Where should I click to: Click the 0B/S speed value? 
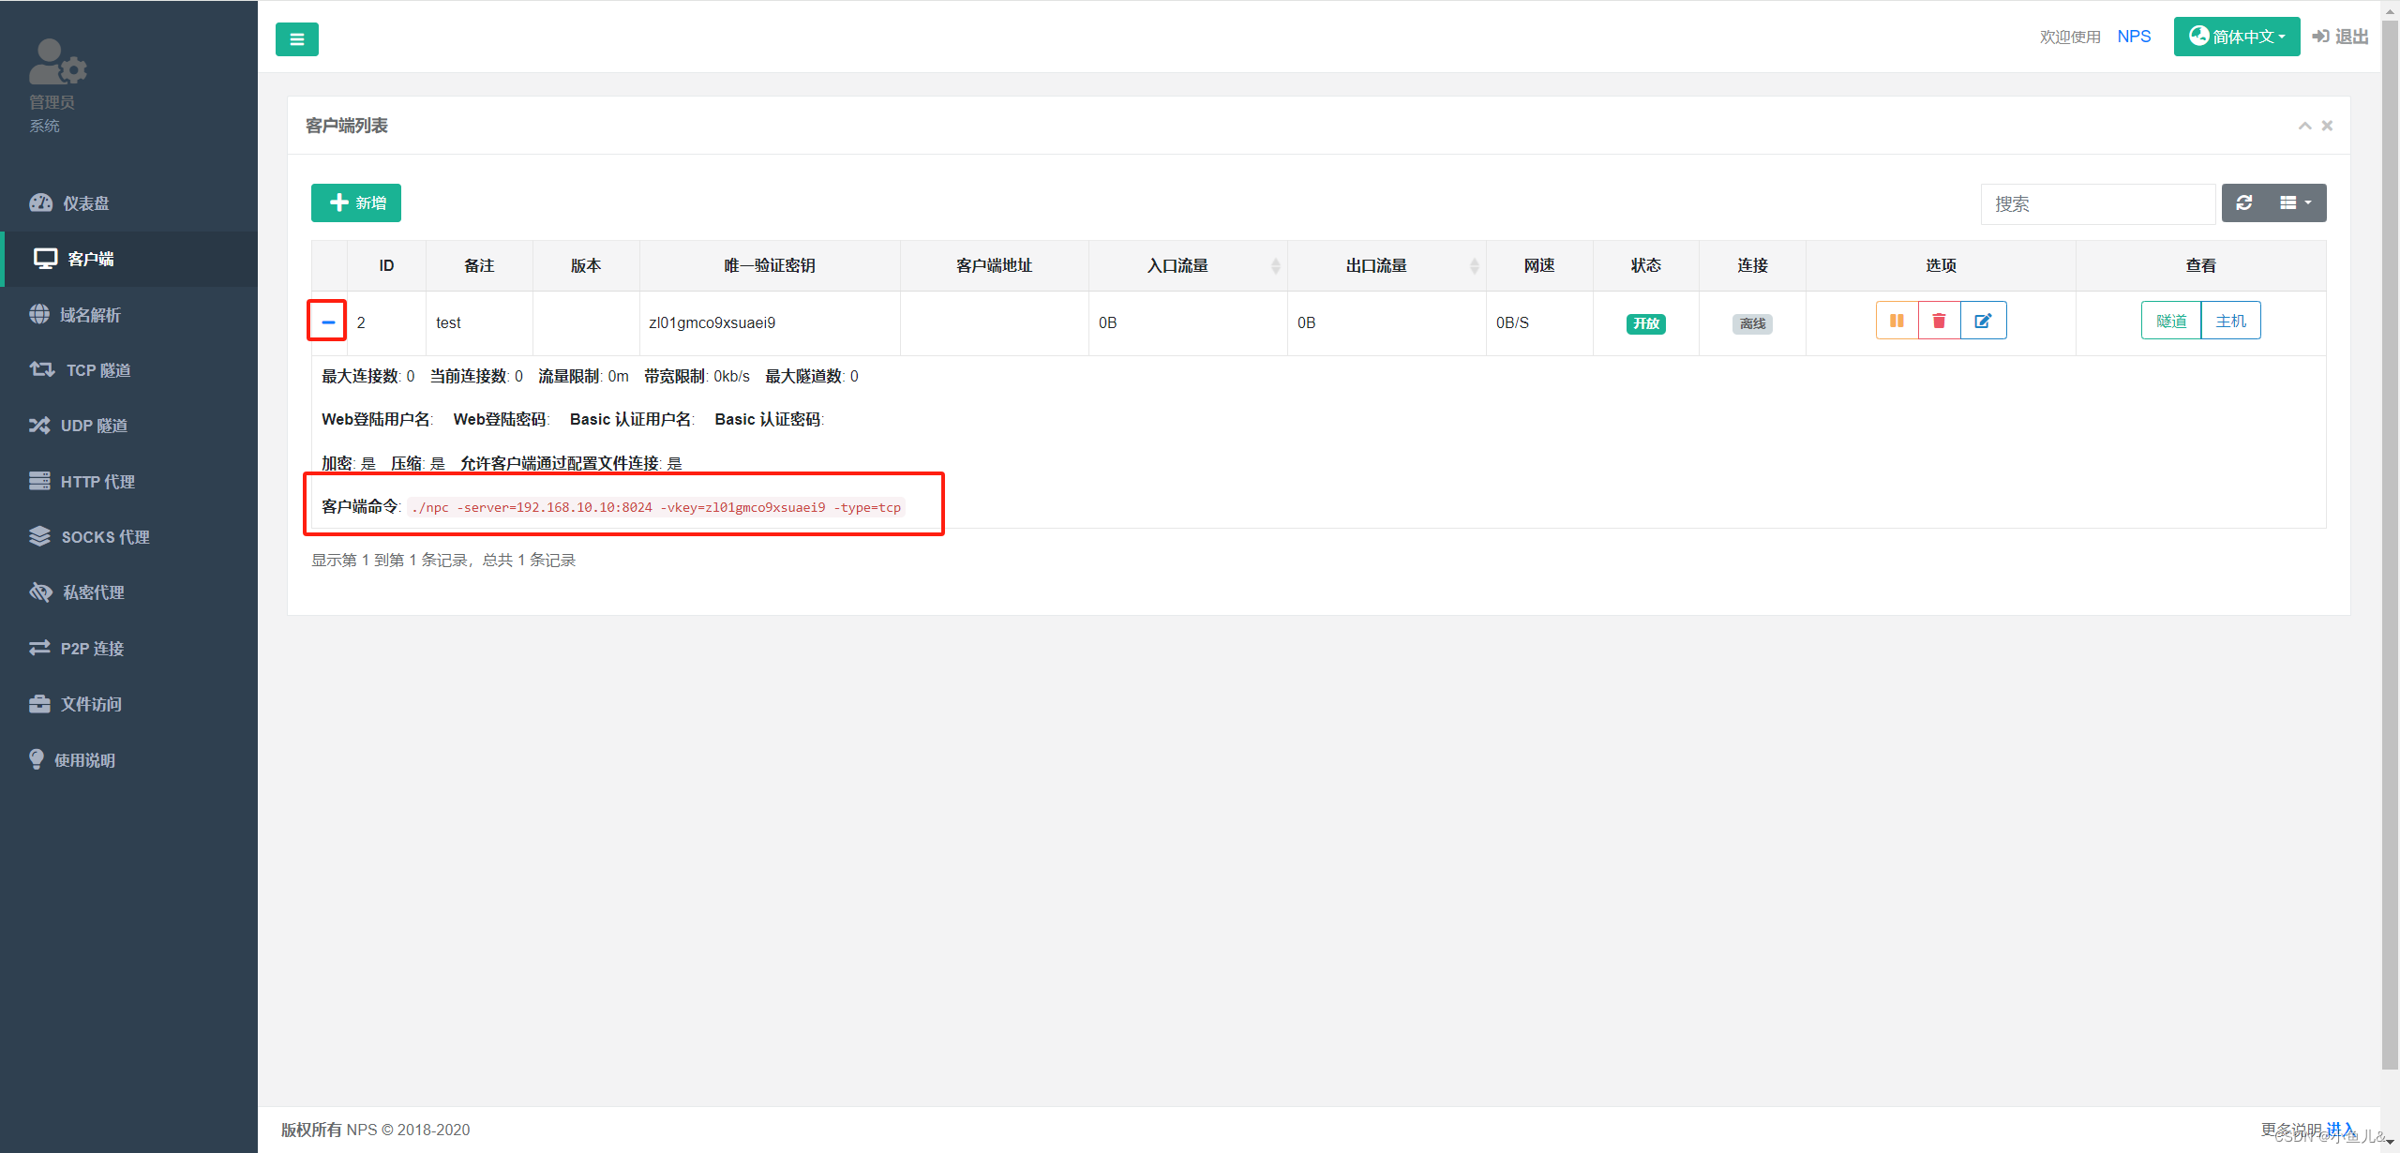1512,322
